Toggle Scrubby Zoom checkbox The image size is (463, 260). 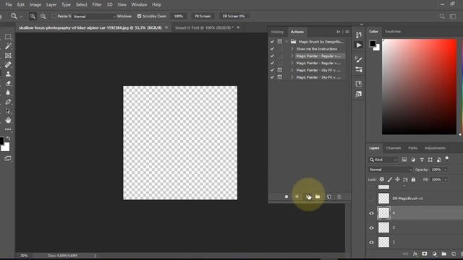140,16
